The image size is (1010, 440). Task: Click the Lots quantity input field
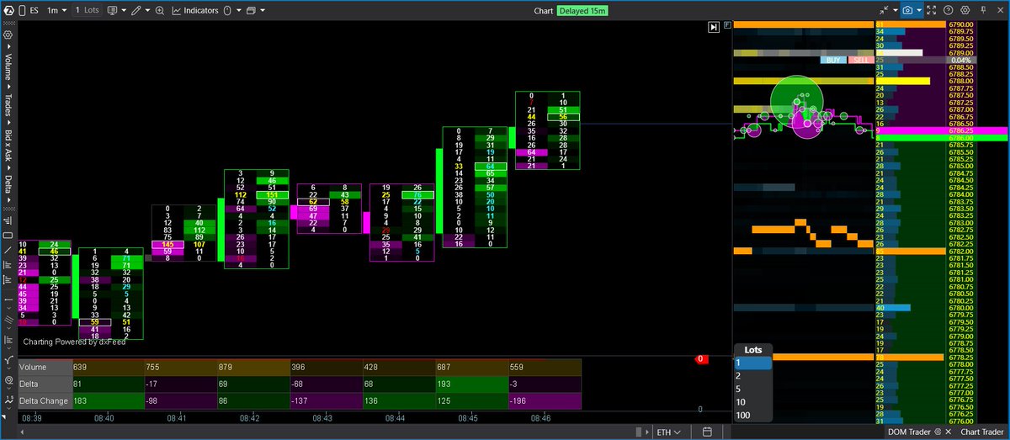pos(86,11)
